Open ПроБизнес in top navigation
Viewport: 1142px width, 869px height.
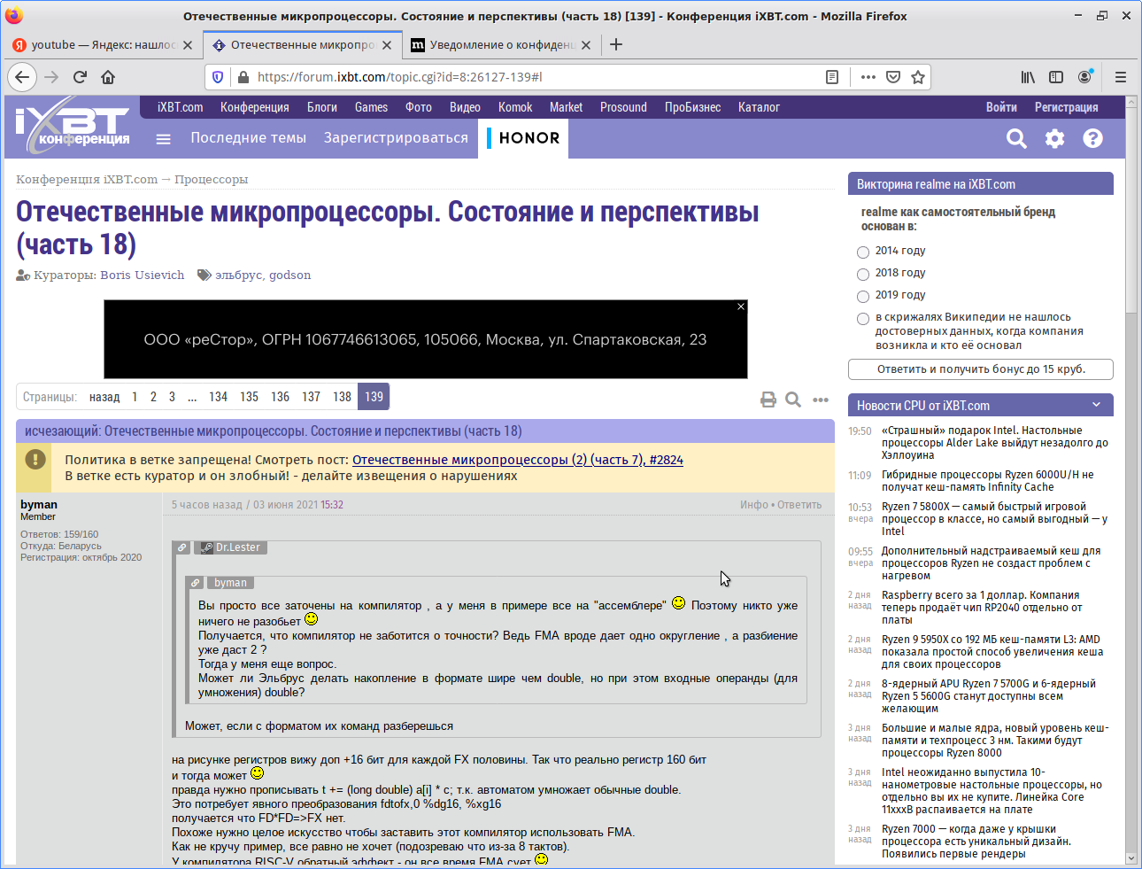pyautogui.click(x=692, y=107)
